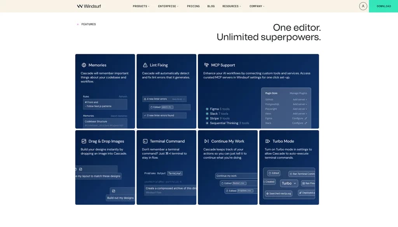Go to the Pricing page
The height and width of the screenshot is (227, 398).
pos(194,6)
